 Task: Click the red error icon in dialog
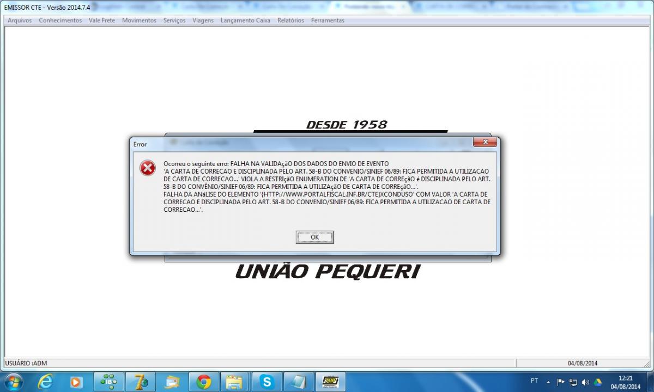click(148, 168)
